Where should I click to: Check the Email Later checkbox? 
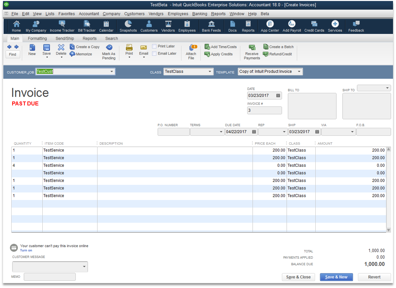pyautogui.click(x=154, y=54)
